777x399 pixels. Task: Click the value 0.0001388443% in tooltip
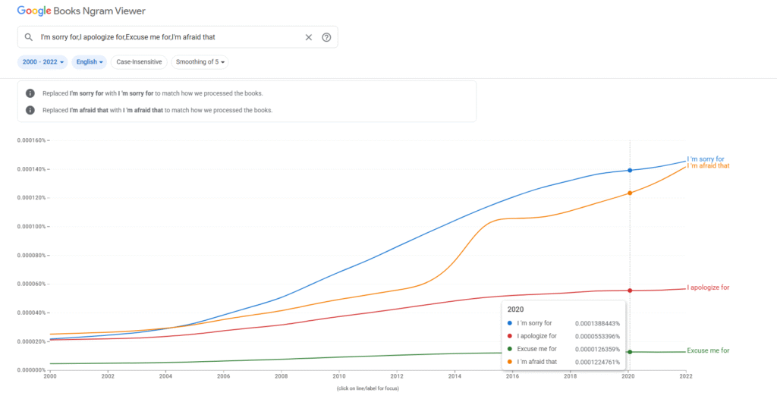[597, 323]
